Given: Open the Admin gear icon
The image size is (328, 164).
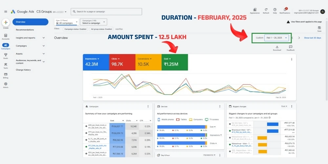Looking at the screenshot, I should (x=6, y=84).
